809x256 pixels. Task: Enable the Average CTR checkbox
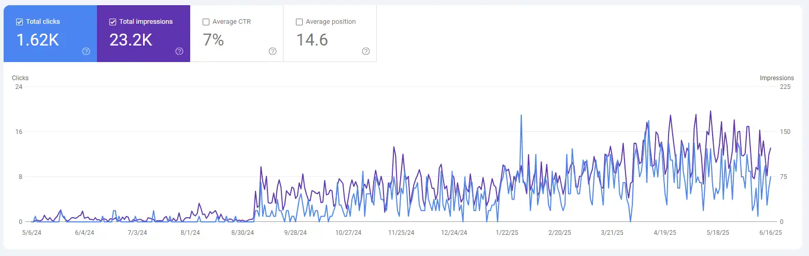point(206,22)
